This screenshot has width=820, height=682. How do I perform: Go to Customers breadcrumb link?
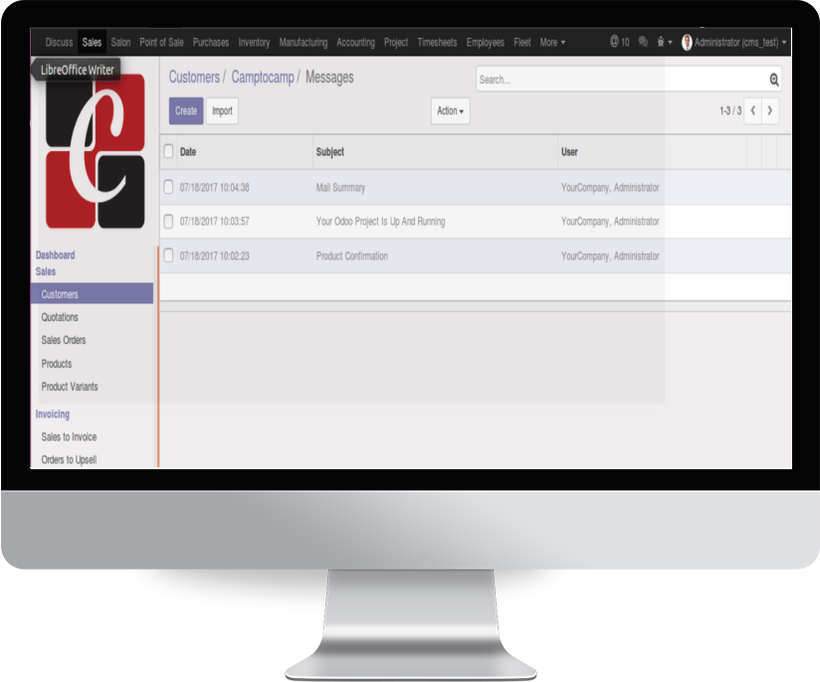click(194, 78)
